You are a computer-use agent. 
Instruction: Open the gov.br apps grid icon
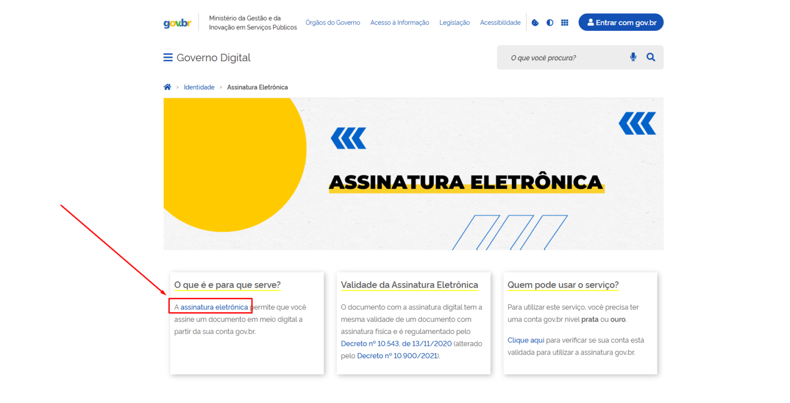tap(565, 23)
